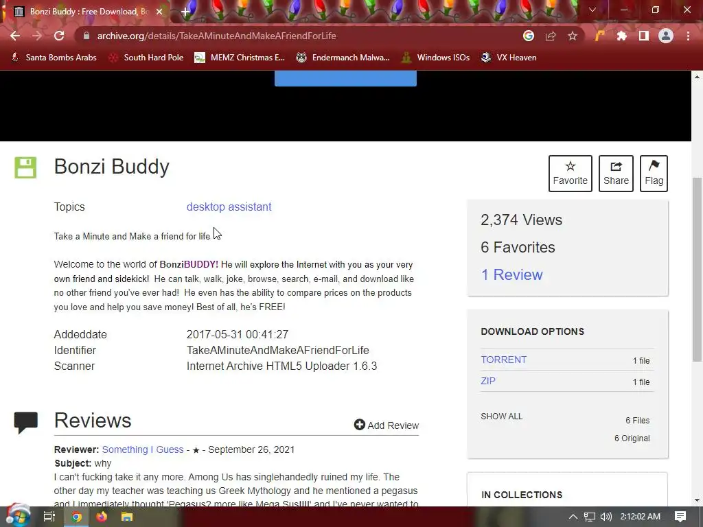Image resolution: width=703 pixels, height=527 pixels.
Task: Show hidden system tray icons
Action: pos(573,517)
